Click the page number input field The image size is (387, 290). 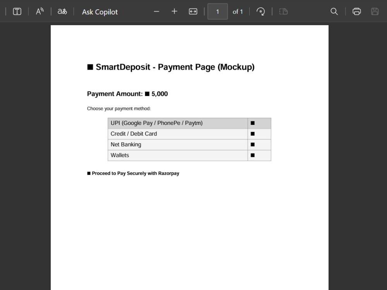217,12
